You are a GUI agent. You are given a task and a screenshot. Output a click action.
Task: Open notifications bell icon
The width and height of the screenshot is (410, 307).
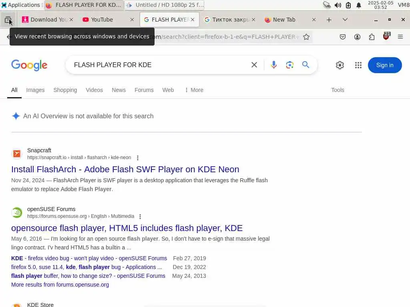coord(359,5)
